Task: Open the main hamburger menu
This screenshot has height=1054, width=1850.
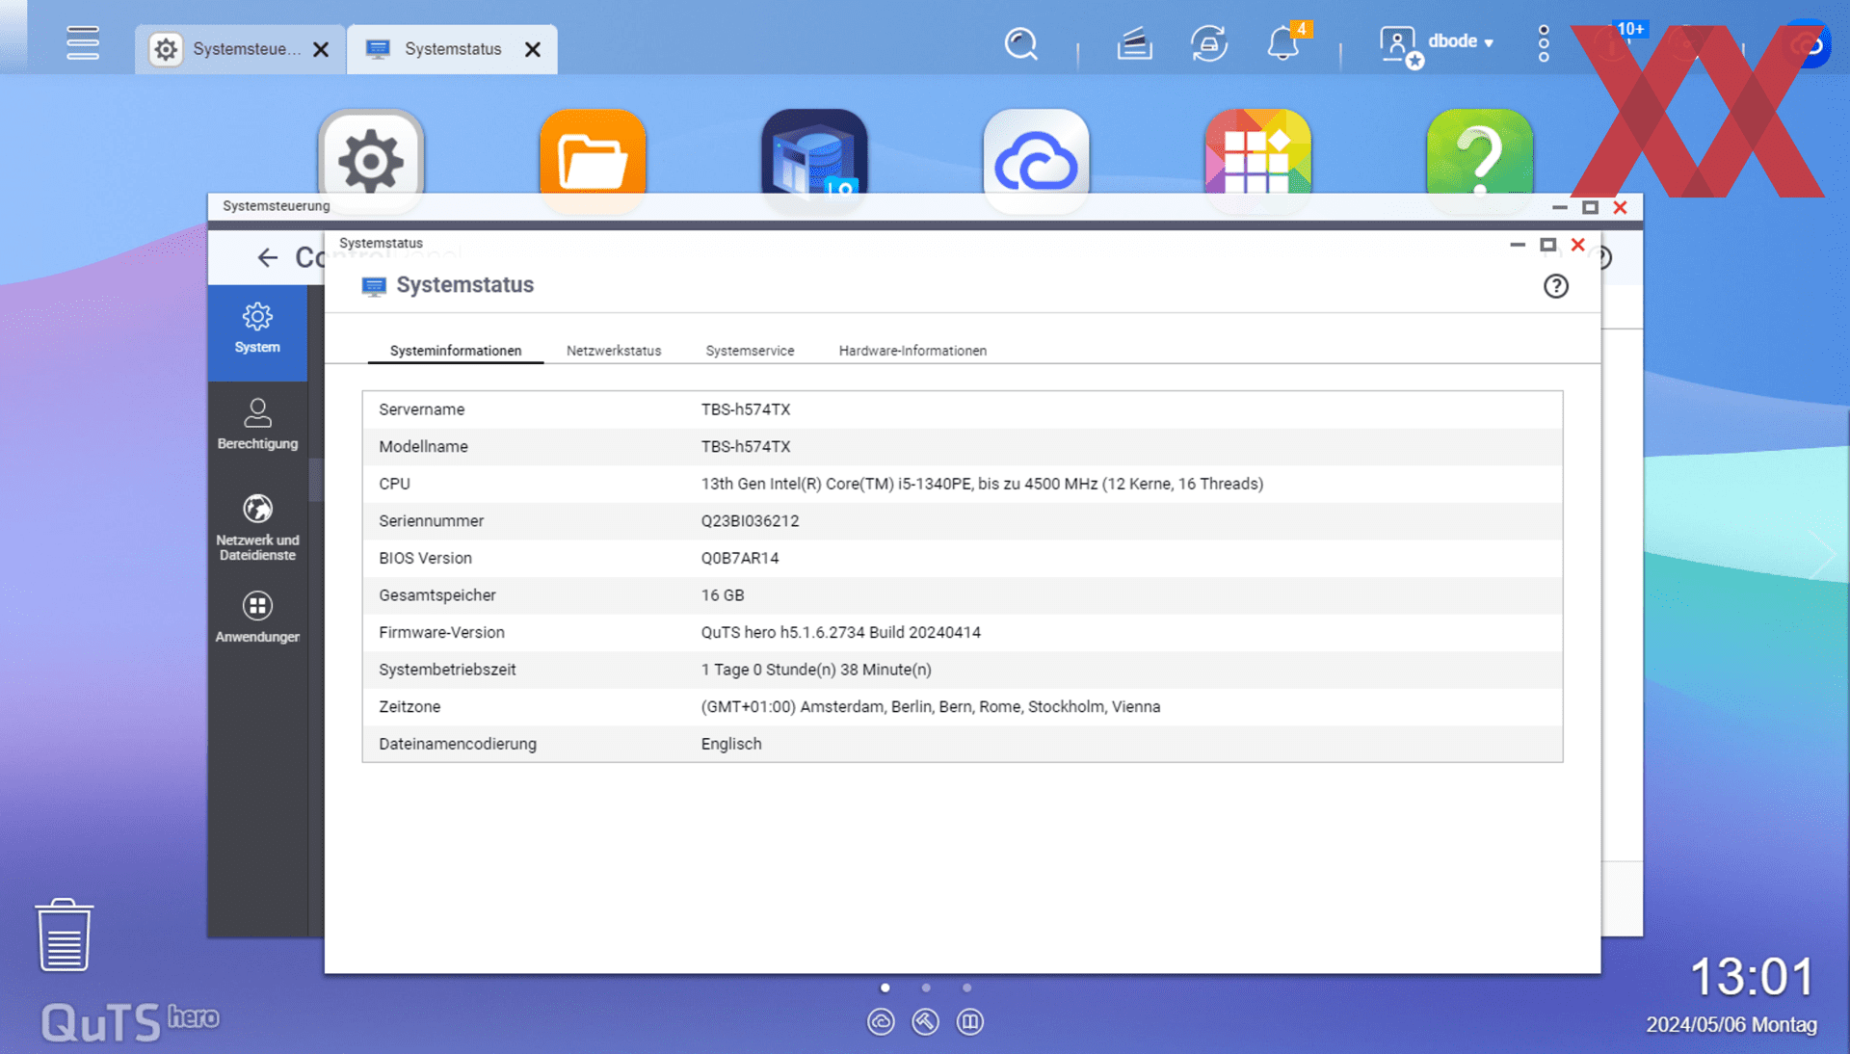Action: pos(83,43)
